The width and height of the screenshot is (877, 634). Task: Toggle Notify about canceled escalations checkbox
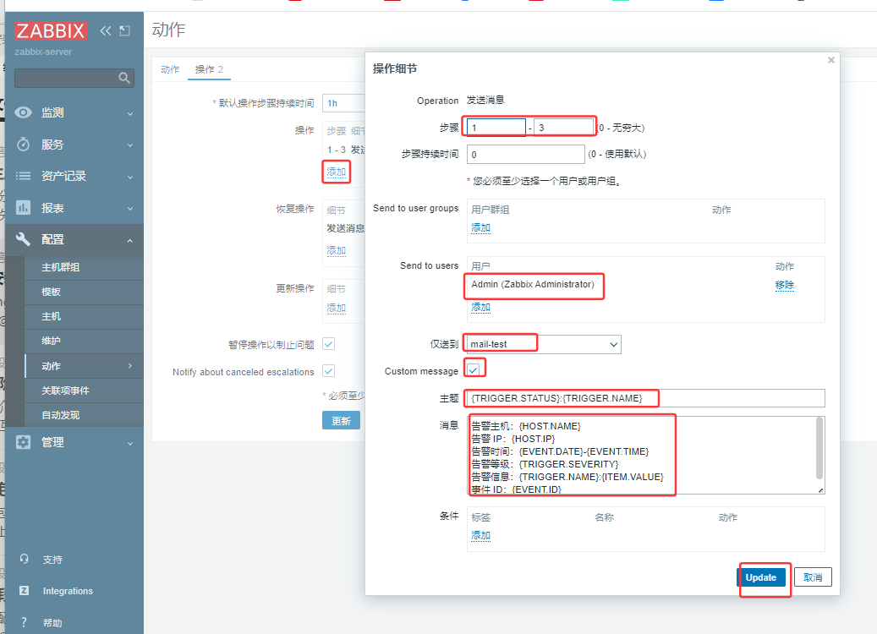coord(329,370)
